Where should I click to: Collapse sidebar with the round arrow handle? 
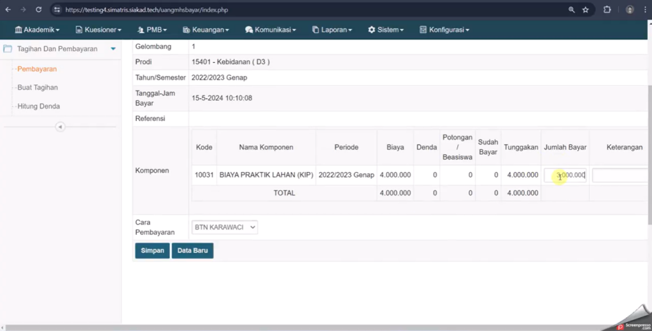pos(60,127)
